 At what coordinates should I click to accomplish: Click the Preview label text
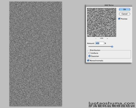tap(124, 19)
